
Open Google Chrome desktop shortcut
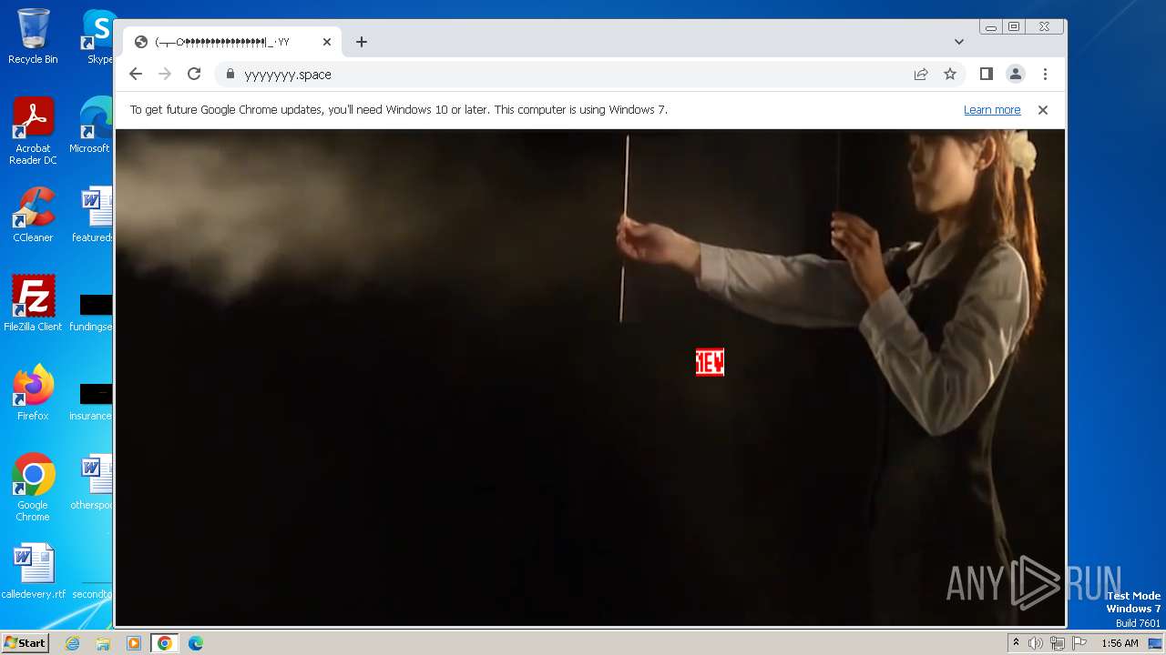pos(33,488)
